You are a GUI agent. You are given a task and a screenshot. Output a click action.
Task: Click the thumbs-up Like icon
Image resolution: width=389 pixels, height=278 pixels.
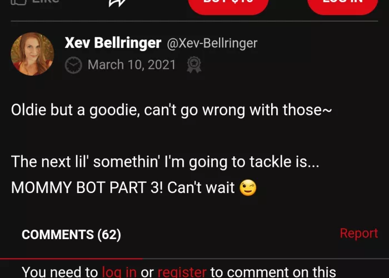tap(18, 2)
